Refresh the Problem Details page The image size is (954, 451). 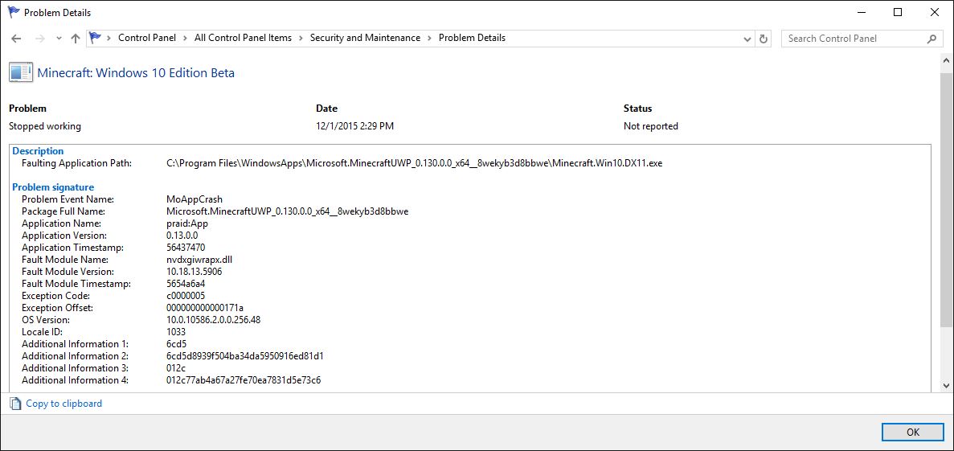(x=764, y=39)
